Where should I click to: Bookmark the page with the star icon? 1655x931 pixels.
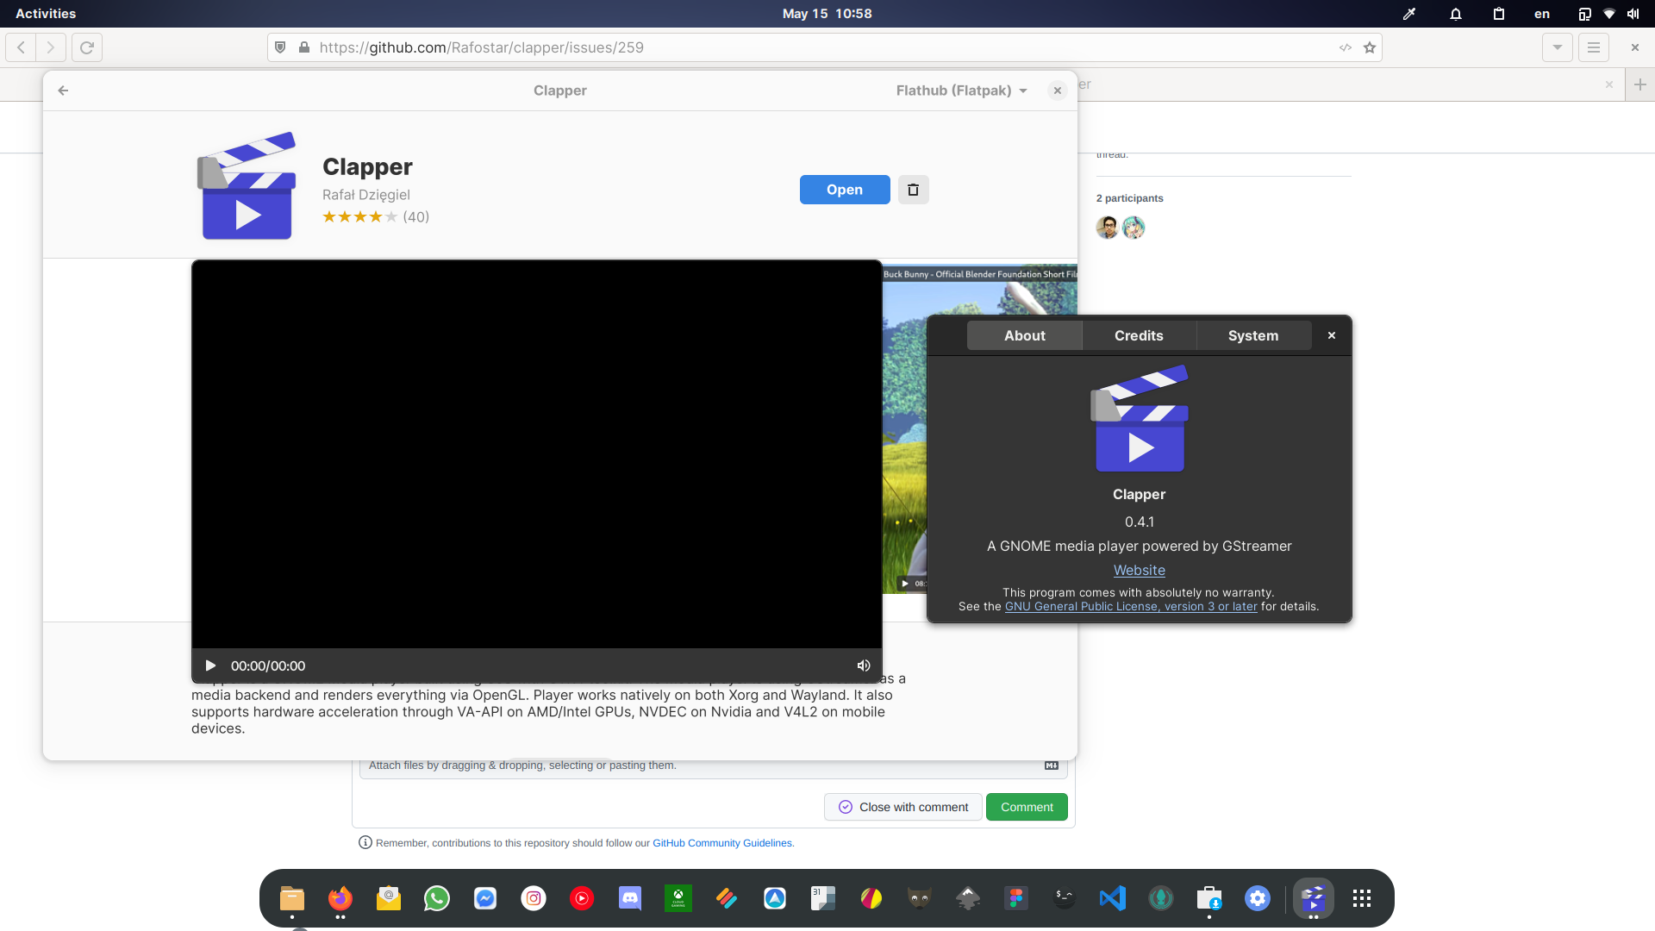pos(1370,47)
